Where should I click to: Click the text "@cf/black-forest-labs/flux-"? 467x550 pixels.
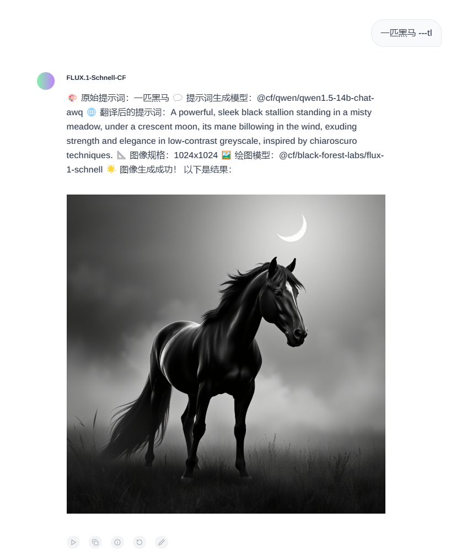[331, 155]
